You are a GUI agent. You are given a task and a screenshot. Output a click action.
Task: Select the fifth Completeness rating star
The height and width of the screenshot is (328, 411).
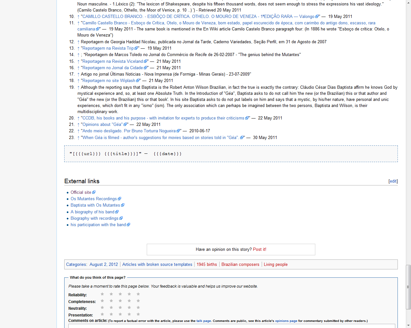click(x=138, y=301)
